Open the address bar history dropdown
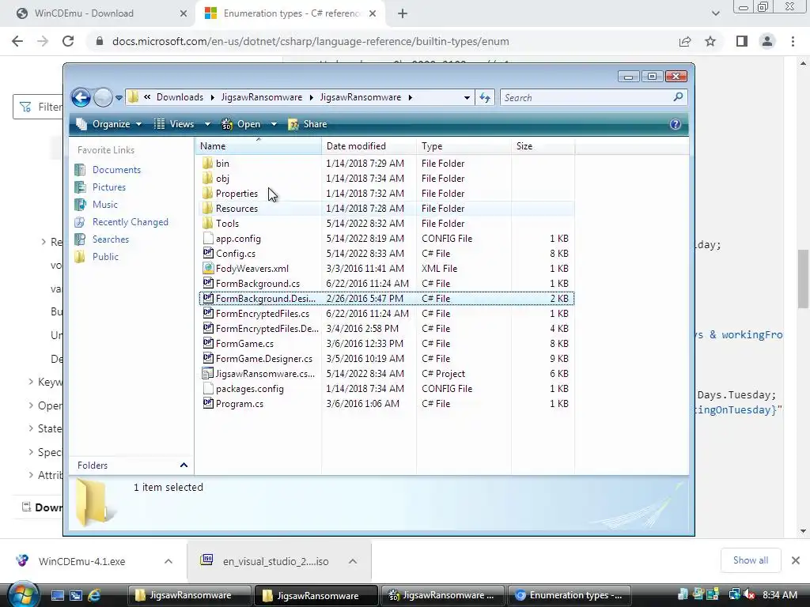The width and height of the screenshot is (810, 607). click(467, 97)
